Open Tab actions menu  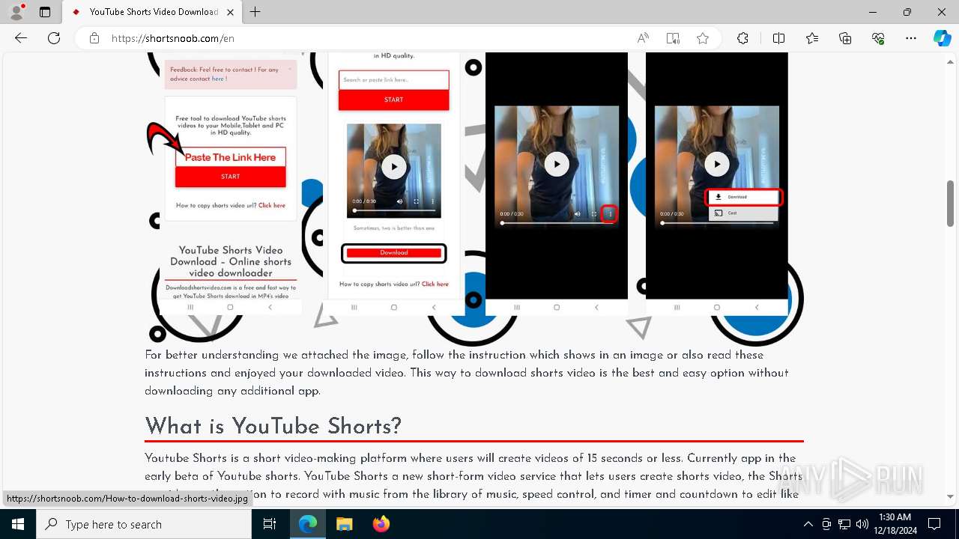click(45, 12)
